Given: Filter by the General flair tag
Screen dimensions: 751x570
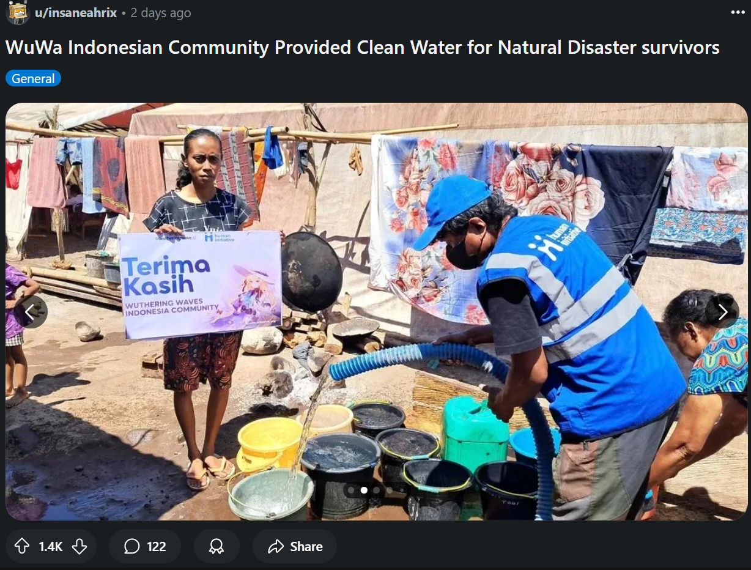Looking at the screenshot, I should point(33,78).
